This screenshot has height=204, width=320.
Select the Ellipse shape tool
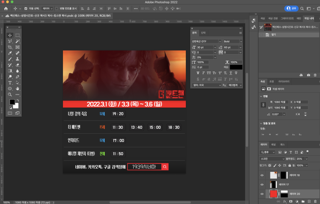pyautogui.click(x=10, y=89)
